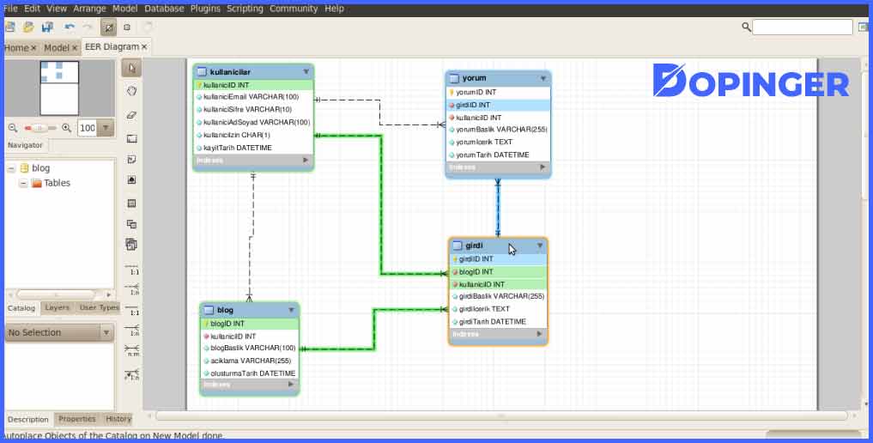Switch to the User Types tab
873x443 pixels.
click(x=99, y=307)
